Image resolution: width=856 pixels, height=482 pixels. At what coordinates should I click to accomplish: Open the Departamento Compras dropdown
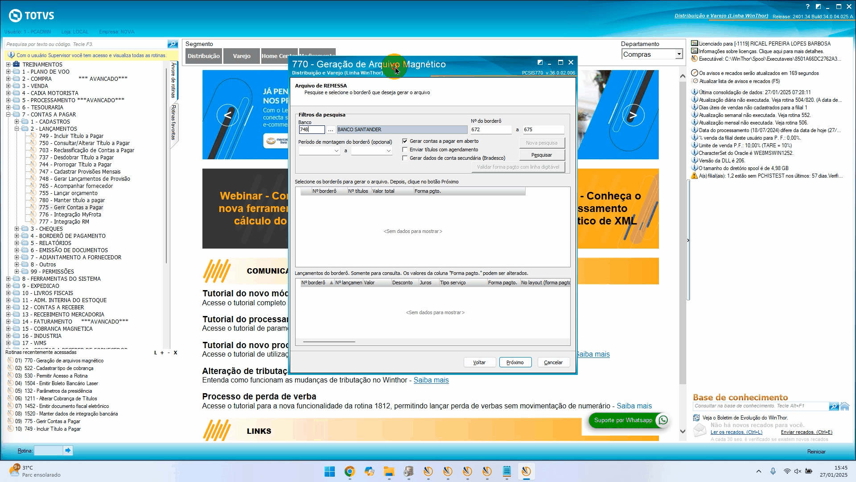tap(679, 54)
